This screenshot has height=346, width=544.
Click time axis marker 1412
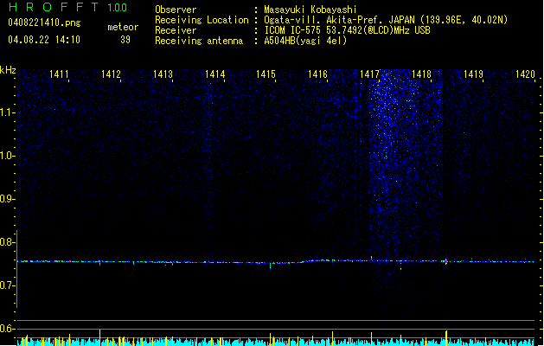tap(111, 74)
